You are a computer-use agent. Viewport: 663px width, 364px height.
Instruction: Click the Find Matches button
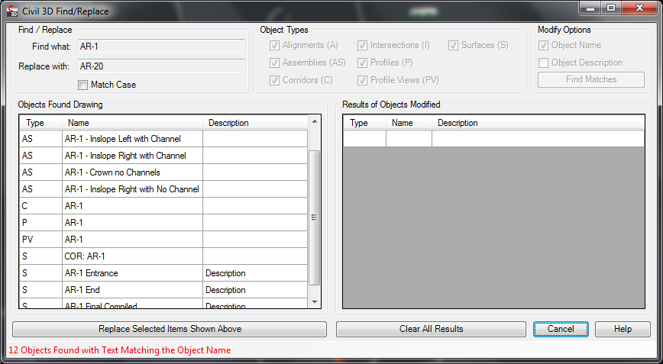click(591, 79)
